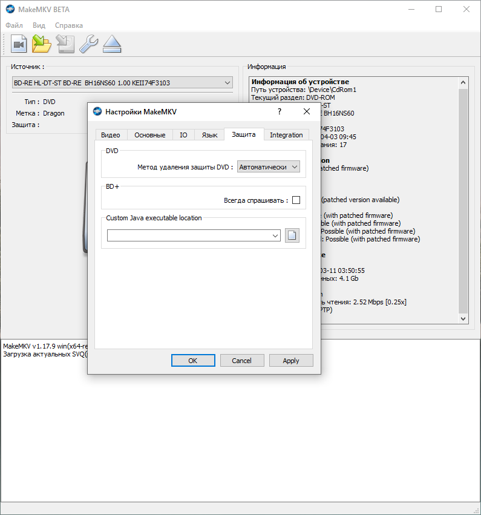
Task: Click the (patched version available) text
Action: click(360, 200)
